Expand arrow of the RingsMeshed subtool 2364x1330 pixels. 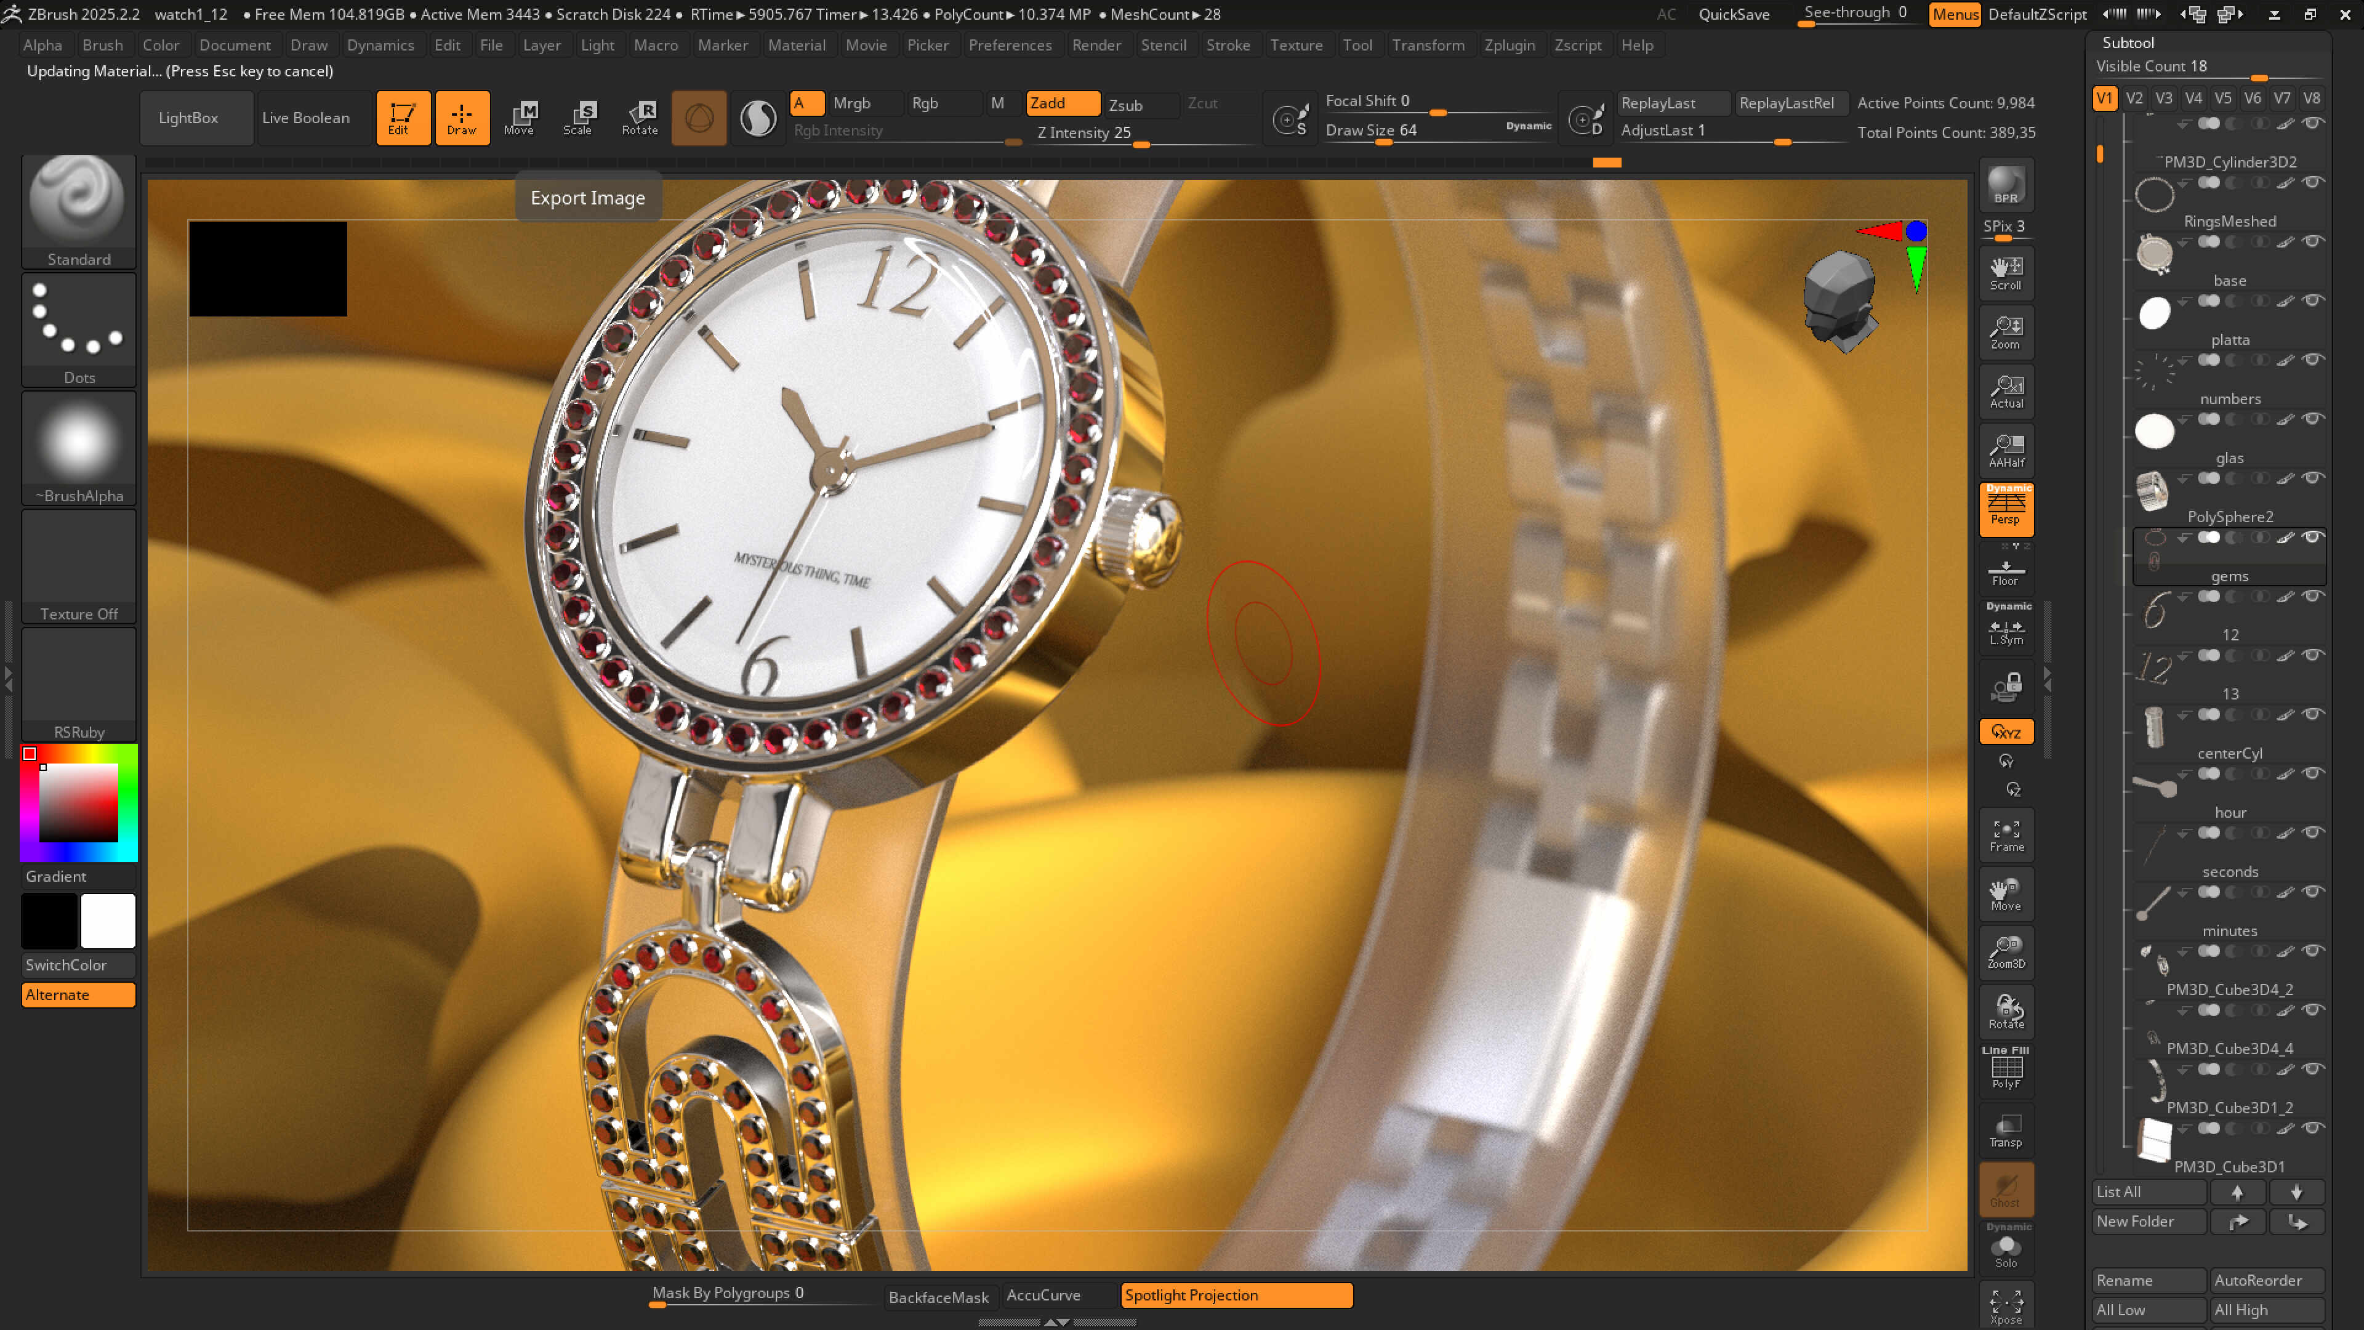coord(2183,183)
